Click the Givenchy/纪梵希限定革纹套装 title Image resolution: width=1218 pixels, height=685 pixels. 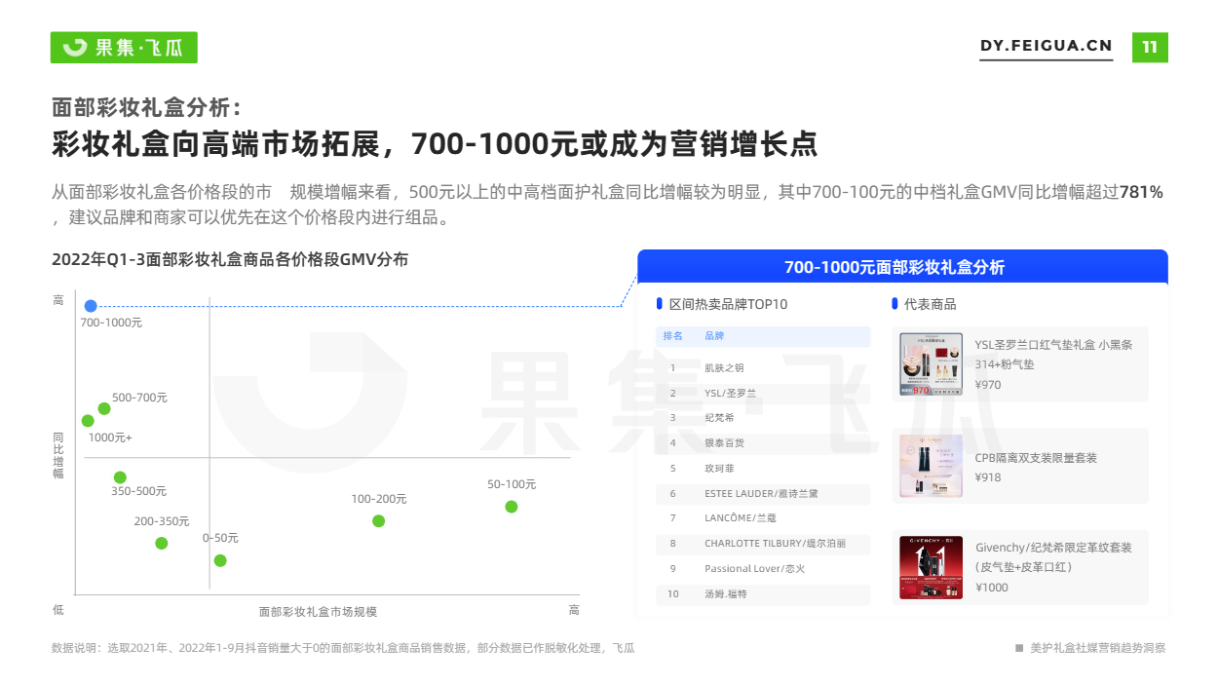(1053, 557)
